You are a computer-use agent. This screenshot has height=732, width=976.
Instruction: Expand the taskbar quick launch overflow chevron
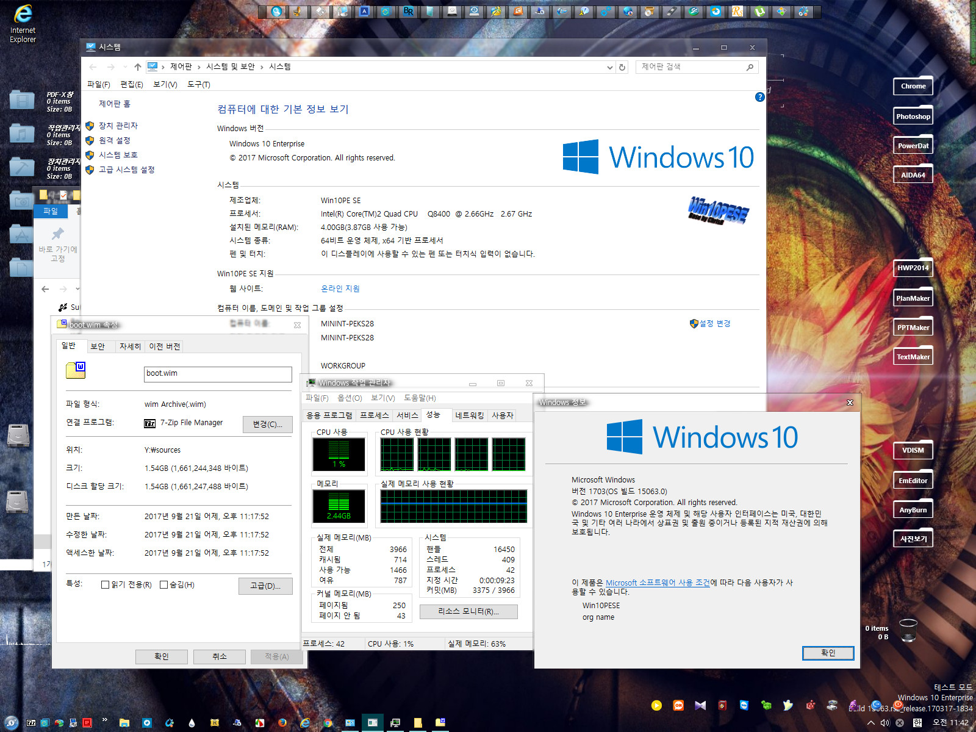(104, 719)
